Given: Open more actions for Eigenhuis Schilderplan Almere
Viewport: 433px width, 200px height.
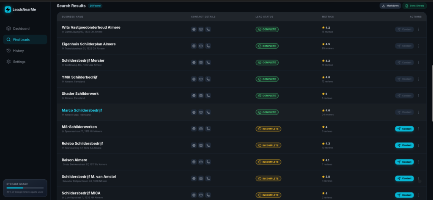Looking at the screenshot, I should pos(418,46).
